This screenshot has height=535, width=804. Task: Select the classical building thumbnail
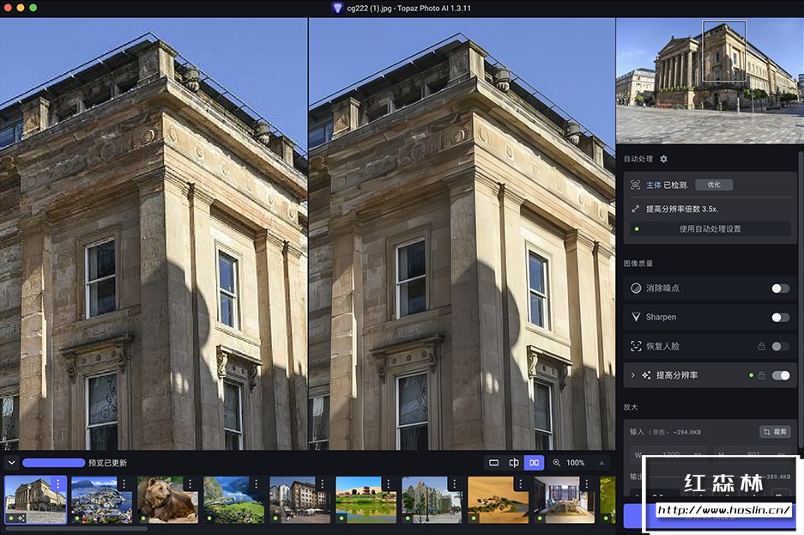(35, 500)
